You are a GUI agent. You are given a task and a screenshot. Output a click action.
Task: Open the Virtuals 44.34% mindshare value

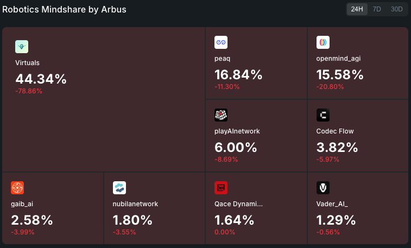point(41,79)
